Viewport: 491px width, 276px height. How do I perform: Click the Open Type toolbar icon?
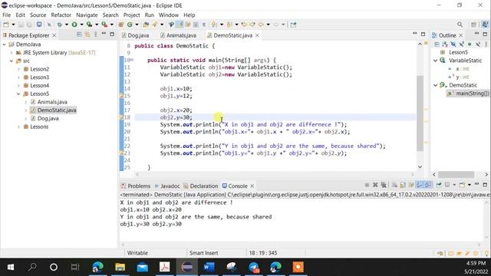point(146,25)
